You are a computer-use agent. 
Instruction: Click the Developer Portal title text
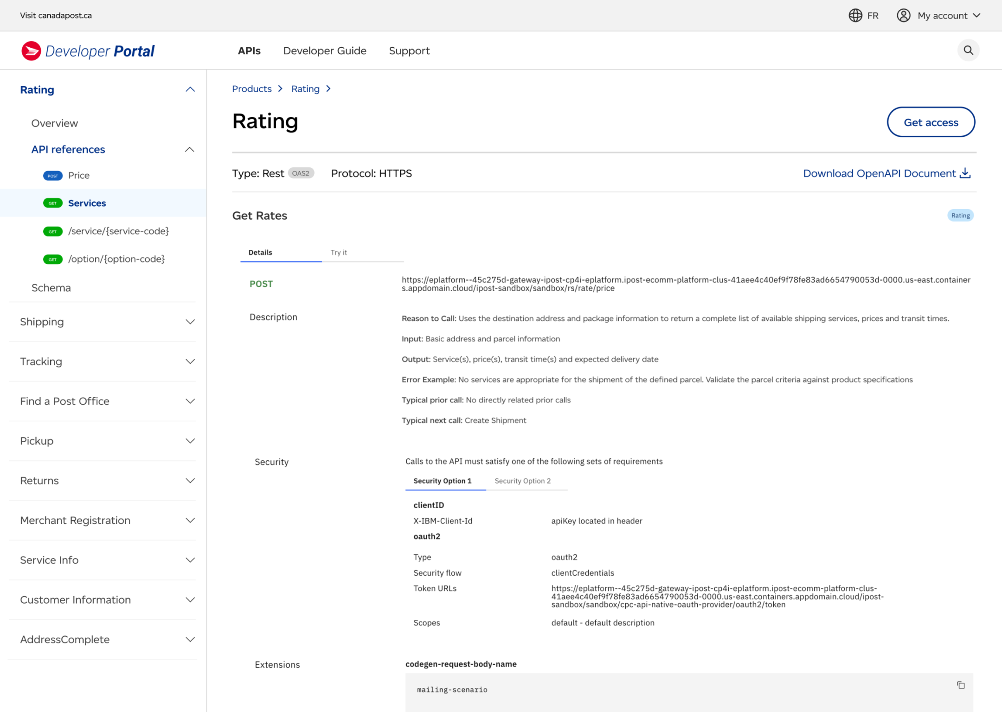(100, 51)
